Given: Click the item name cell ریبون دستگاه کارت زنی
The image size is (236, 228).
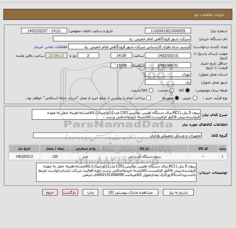Looking at the screenshot, I should point(144,156).
